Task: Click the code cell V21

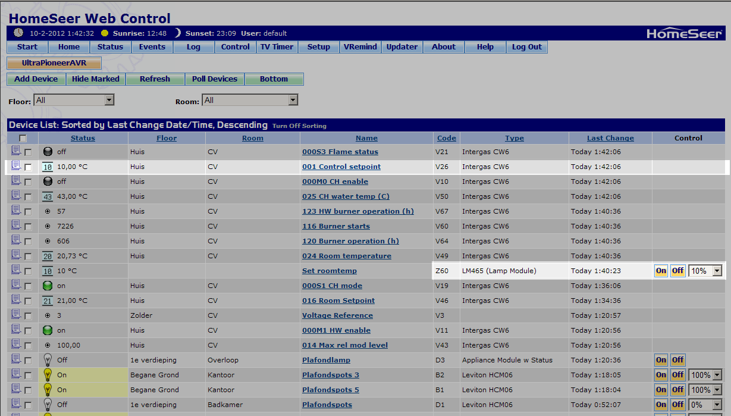Action: pyautogui.click(x=441, y=152)
